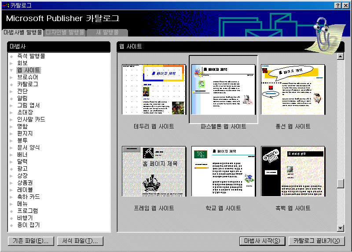This screenshot has width=352, height=252.
Task: Select the 흑백 웹 사이트 thumbnail
Action: tap(293, 171)
